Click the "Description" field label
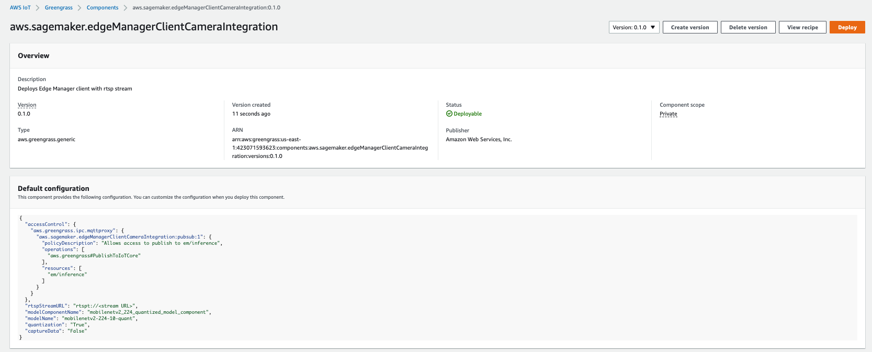This screenshot has width=872, height=352. point(32,80)
